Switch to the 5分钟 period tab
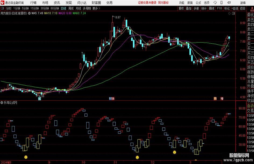The image size is (254, 164). pos(25,8)
